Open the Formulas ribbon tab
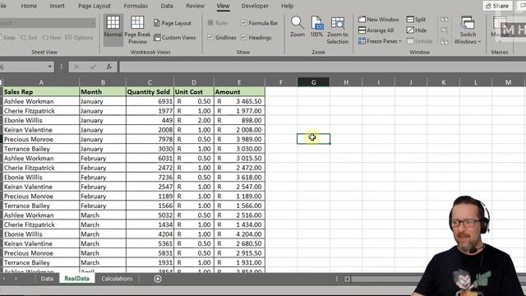Screen dimensions: 526x296 point(136,6)
